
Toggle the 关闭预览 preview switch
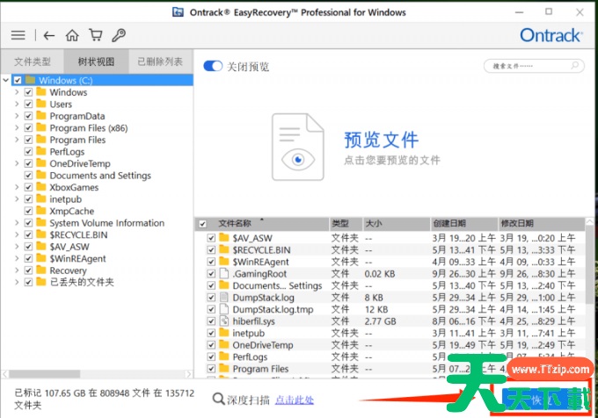coord(213,66)
